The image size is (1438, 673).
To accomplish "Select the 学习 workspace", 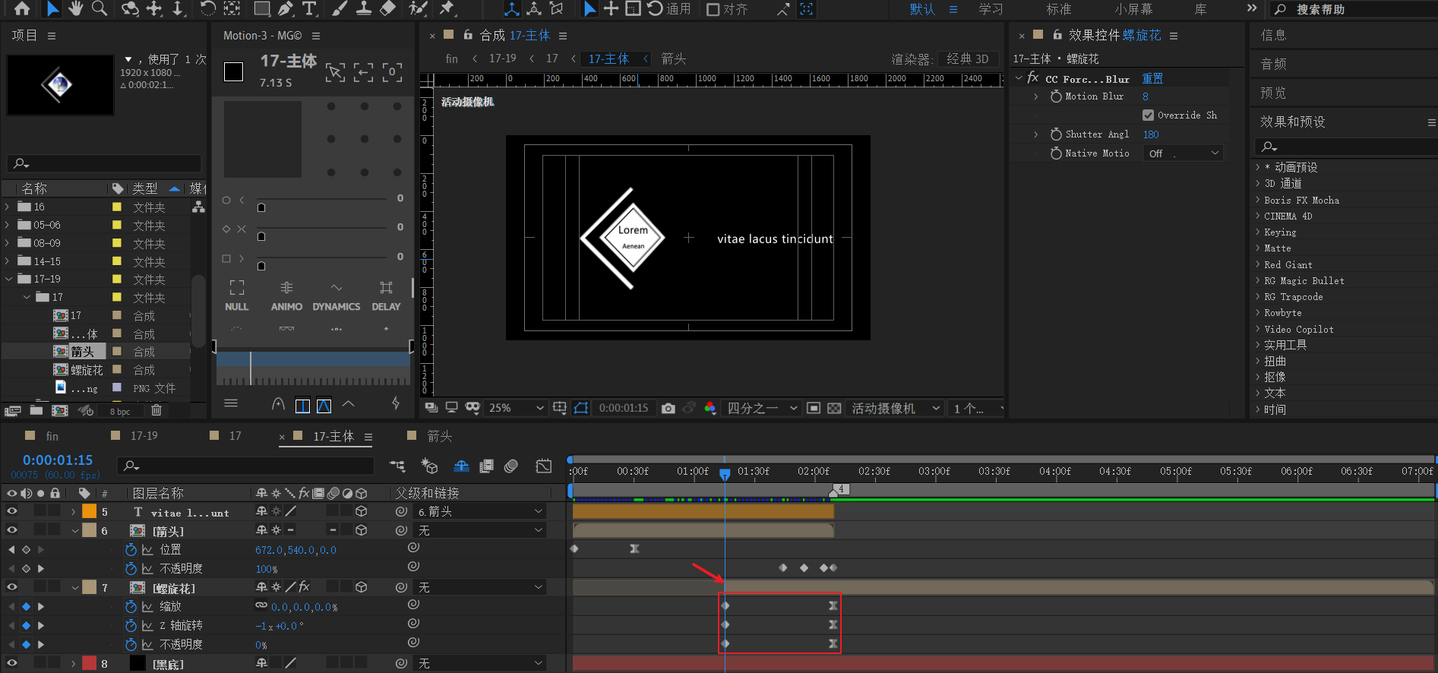I will pos(991,9).
